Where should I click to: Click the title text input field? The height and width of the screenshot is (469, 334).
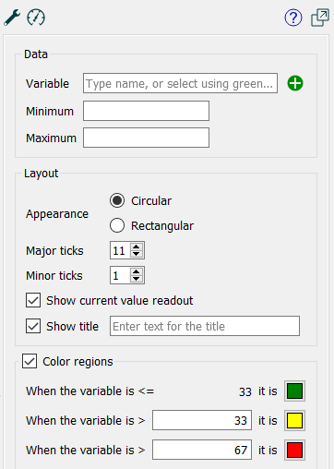(x=205, y=326)
